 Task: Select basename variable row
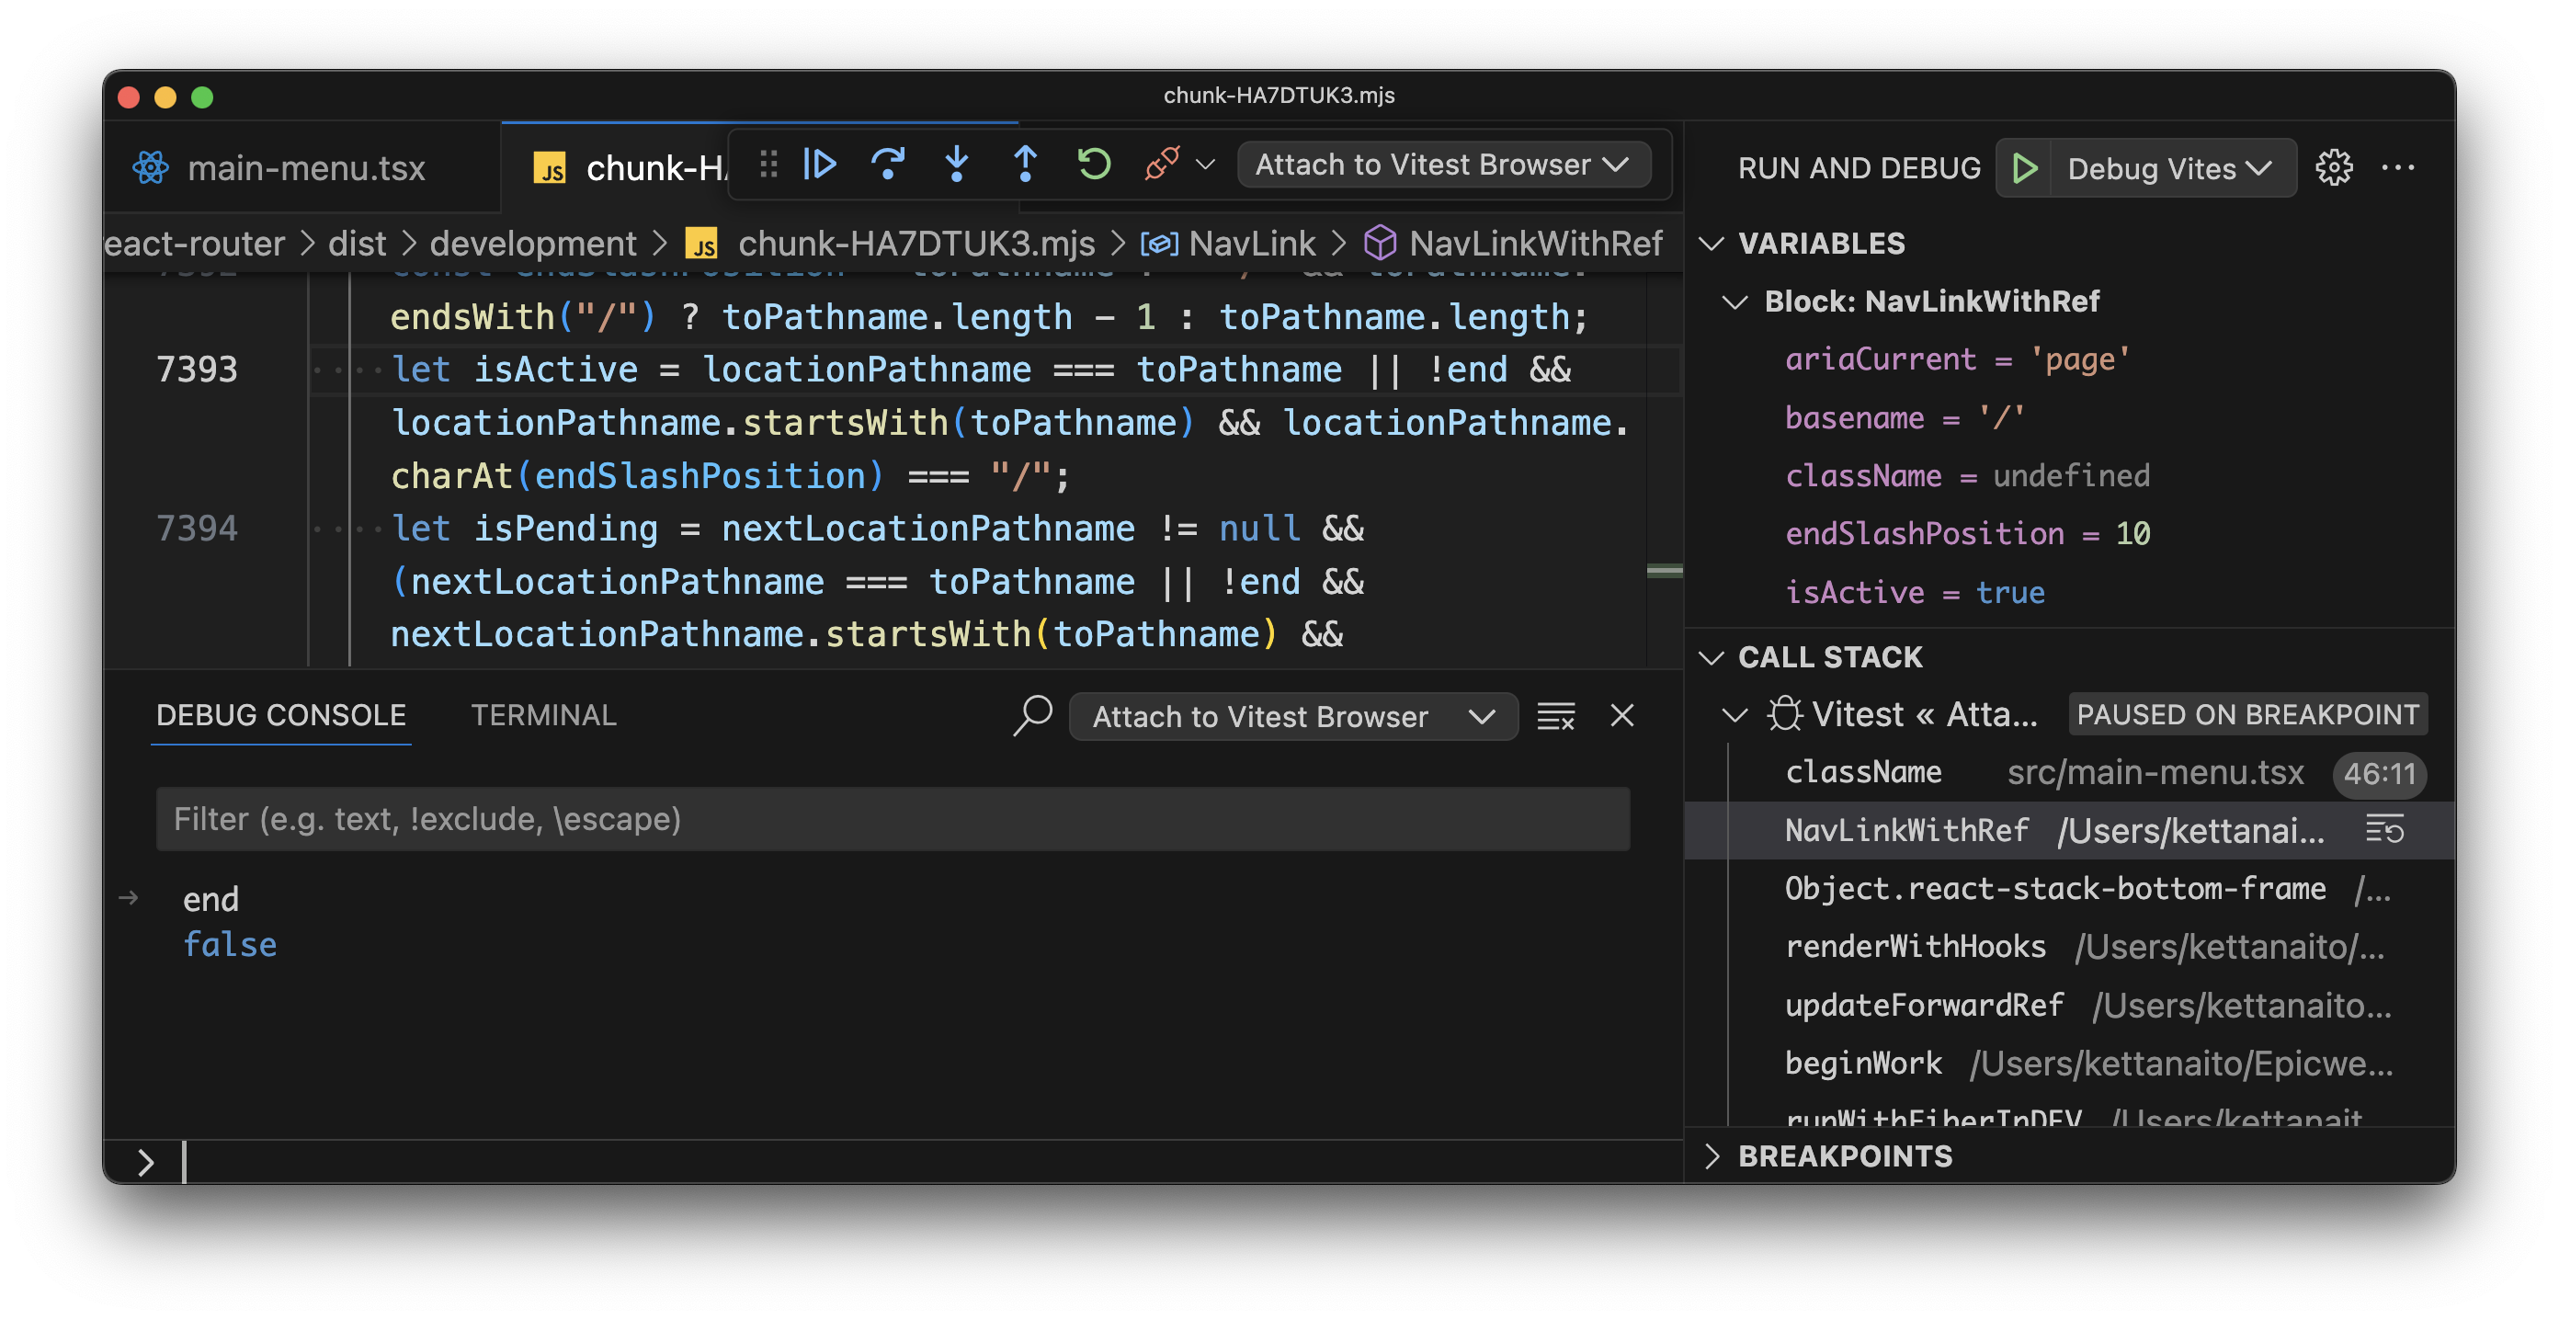pos(2070,418)
